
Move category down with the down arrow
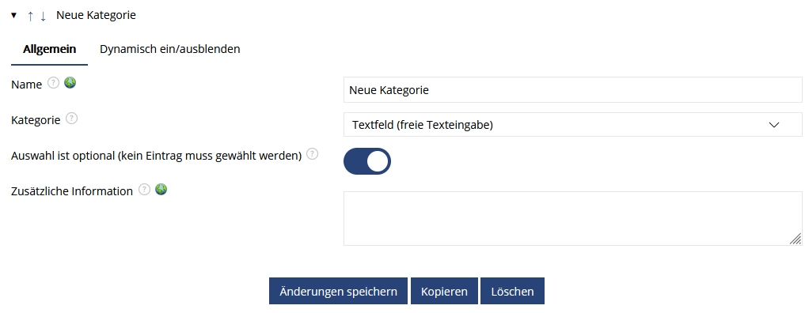click(x=43, y=16)
